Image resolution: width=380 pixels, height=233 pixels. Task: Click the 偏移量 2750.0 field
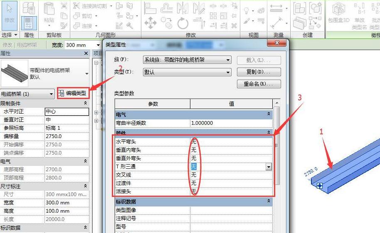pos(67,136)
